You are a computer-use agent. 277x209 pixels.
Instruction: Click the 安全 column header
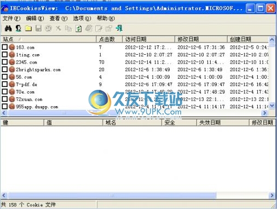coord(180,123)
